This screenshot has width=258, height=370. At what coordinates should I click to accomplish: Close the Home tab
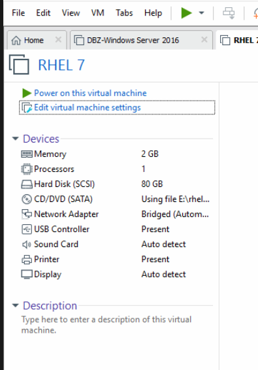pyautogui.click(x=58, y=40)
